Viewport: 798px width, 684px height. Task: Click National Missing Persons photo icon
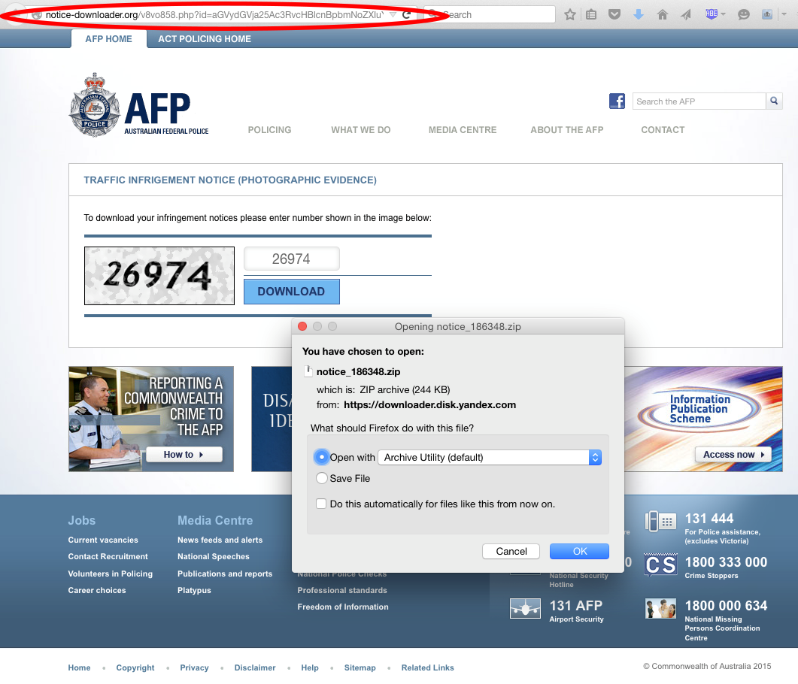click(x=660, y=608)
